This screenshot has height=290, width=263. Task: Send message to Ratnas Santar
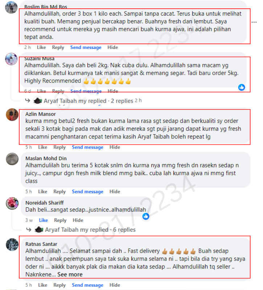click(87, 285)
